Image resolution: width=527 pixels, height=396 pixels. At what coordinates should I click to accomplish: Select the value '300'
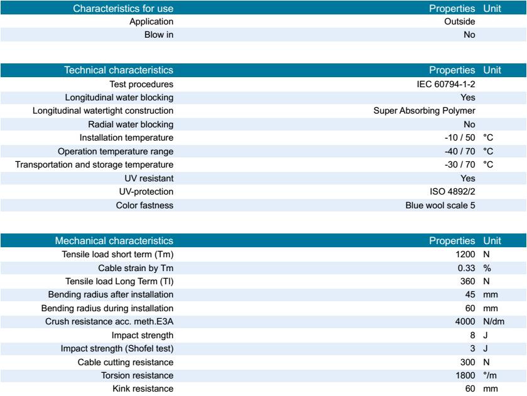click(x=467, y=362)
